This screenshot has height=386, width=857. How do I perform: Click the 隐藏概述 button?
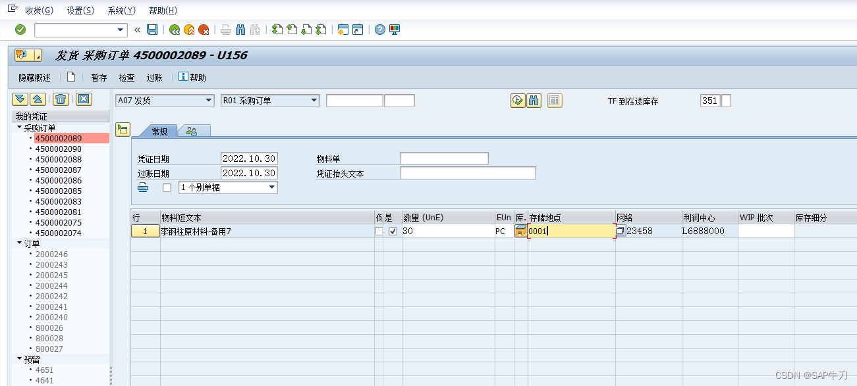pyautogui.click(x=34, y=78)
